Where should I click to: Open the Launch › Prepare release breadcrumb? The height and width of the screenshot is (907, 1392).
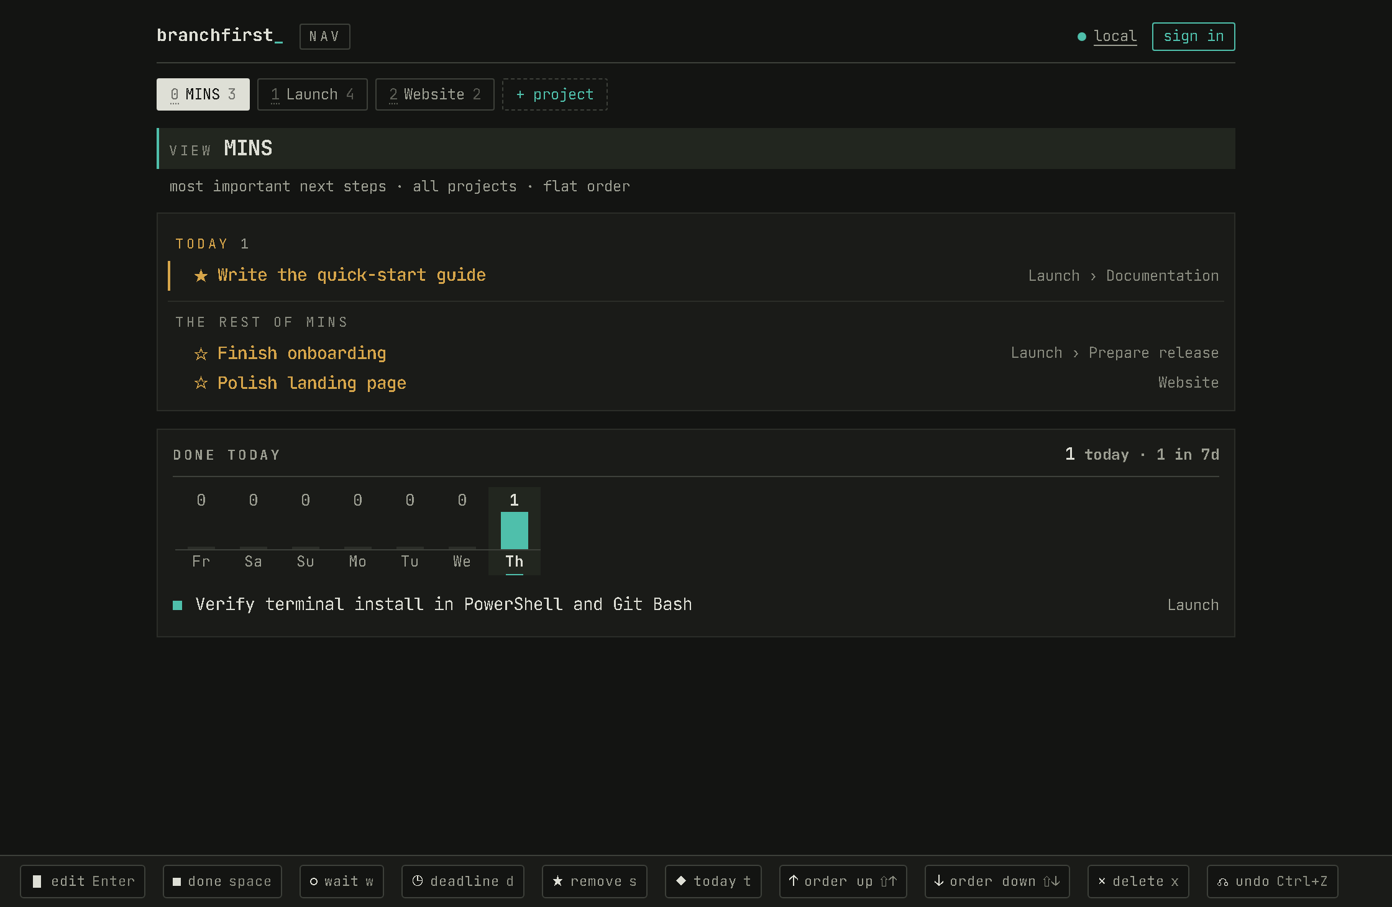pyautogui.click(x=1115, y=353)
